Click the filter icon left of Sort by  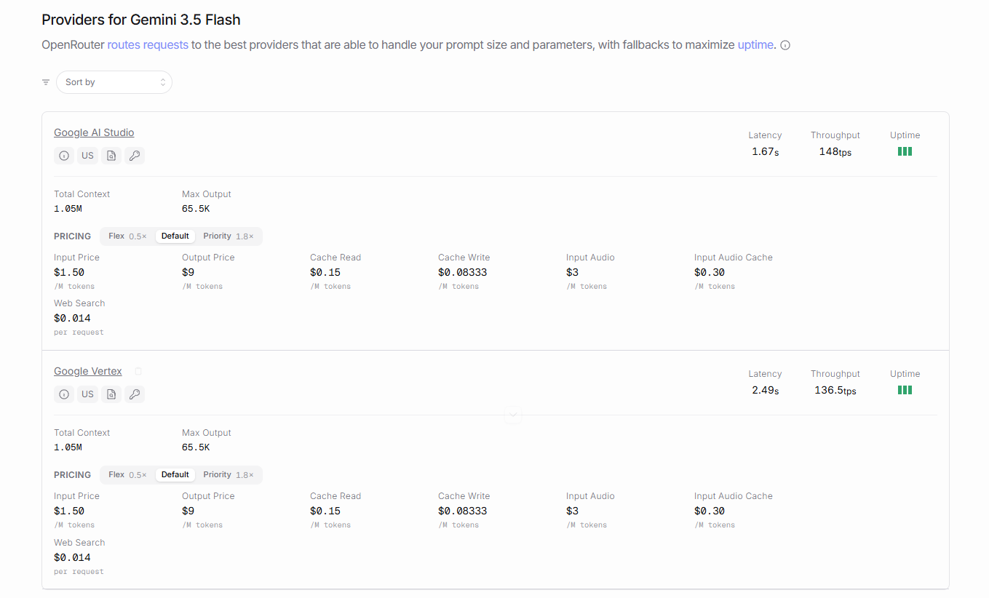coord(46,82)
